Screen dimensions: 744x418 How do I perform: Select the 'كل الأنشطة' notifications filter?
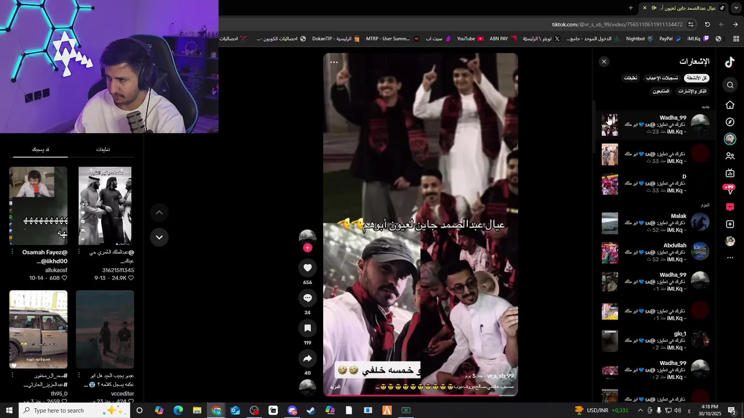click(x=696, y=78)
